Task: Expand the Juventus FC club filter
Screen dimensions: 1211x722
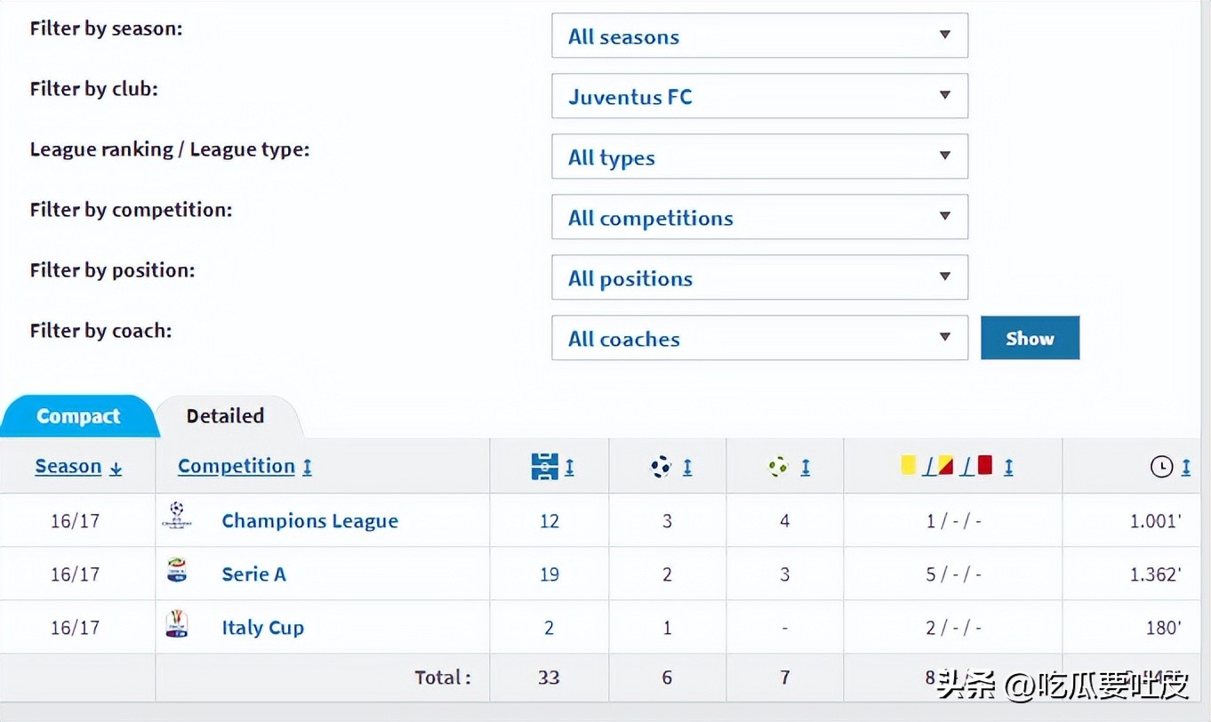Action: pos(759,96)
